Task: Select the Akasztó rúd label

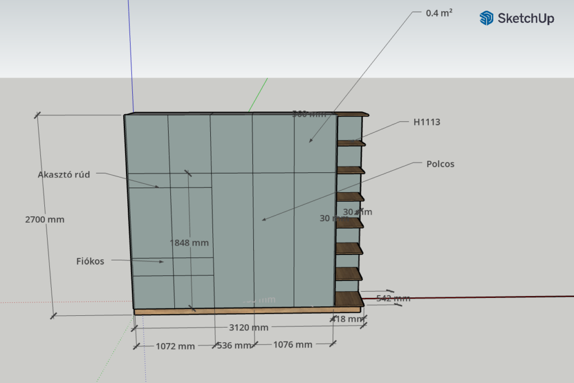Action: (64, 174)
